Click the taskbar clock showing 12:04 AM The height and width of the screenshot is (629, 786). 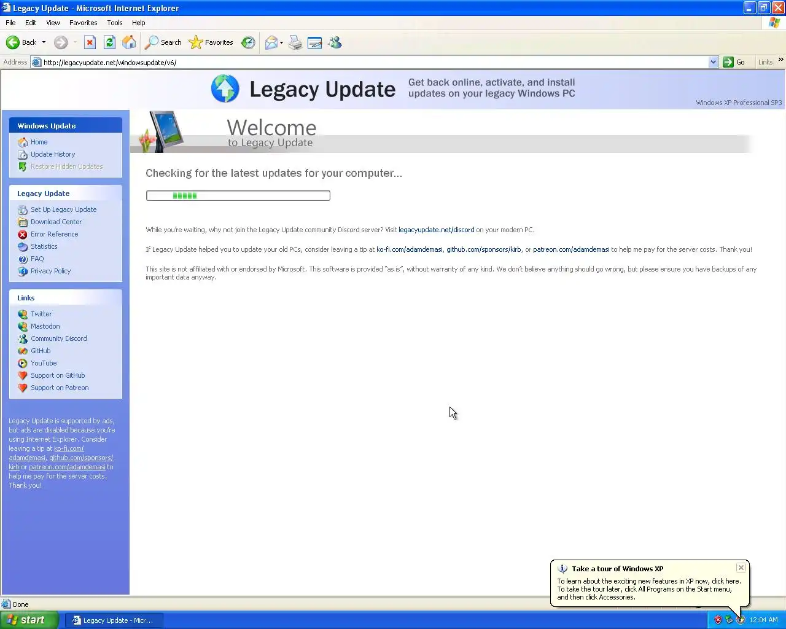click(763, 620)
